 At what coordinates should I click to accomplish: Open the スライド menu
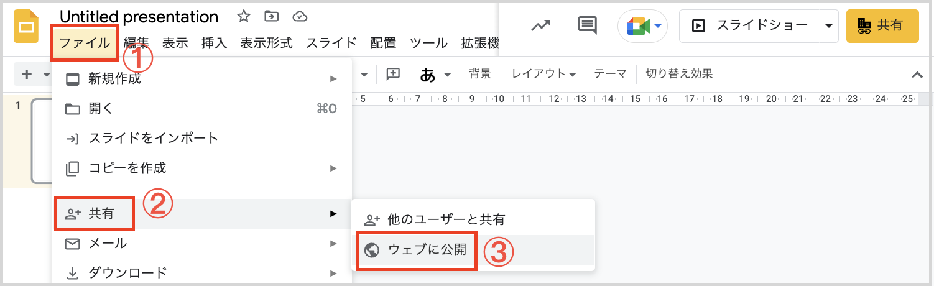(x=331, y=43)
